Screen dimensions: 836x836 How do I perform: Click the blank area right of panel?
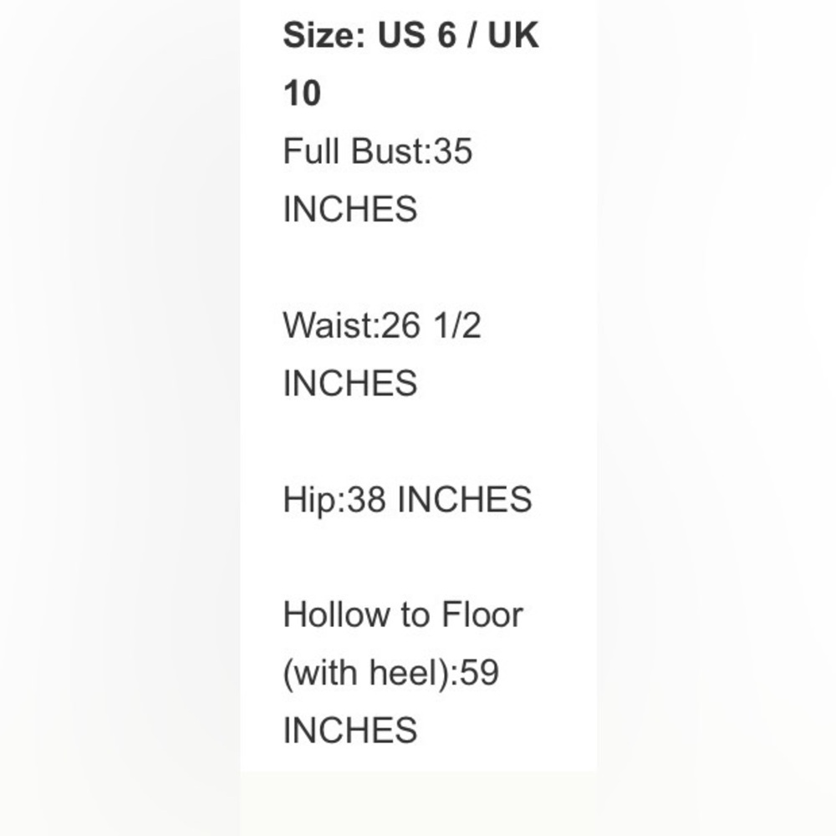(x=716, y=418)
